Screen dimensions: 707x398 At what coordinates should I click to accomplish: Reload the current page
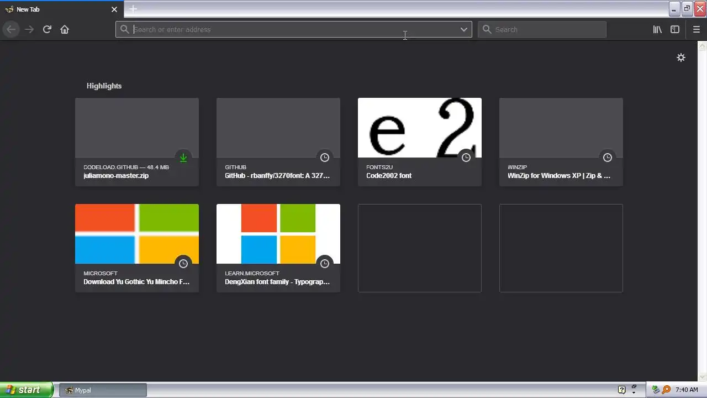click(x=47, y=29)
